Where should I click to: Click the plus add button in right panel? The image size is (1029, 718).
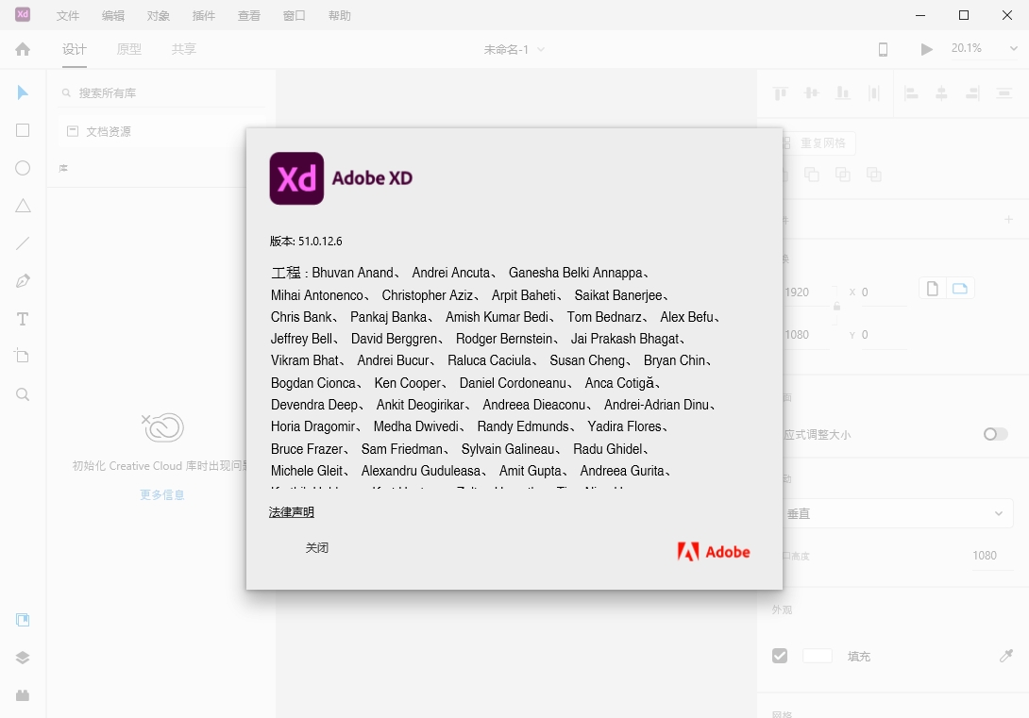point(1008,220)
